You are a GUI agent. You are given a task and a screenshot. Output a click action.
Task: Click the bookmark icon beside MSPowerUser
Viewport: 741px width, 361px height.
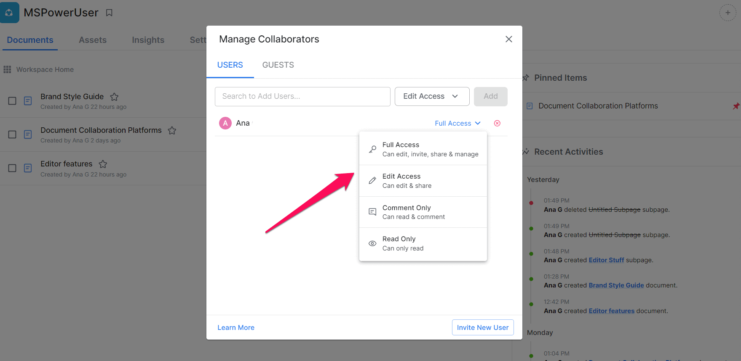point(109,13)
